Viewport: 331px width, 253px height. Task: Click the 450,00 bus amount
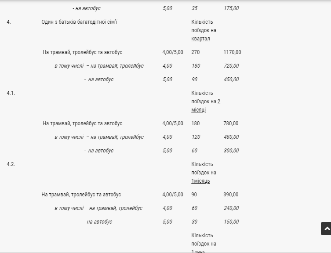coord(231,80)
